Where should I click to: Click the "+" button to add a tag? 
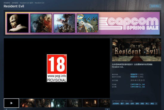tap(156, 103)
